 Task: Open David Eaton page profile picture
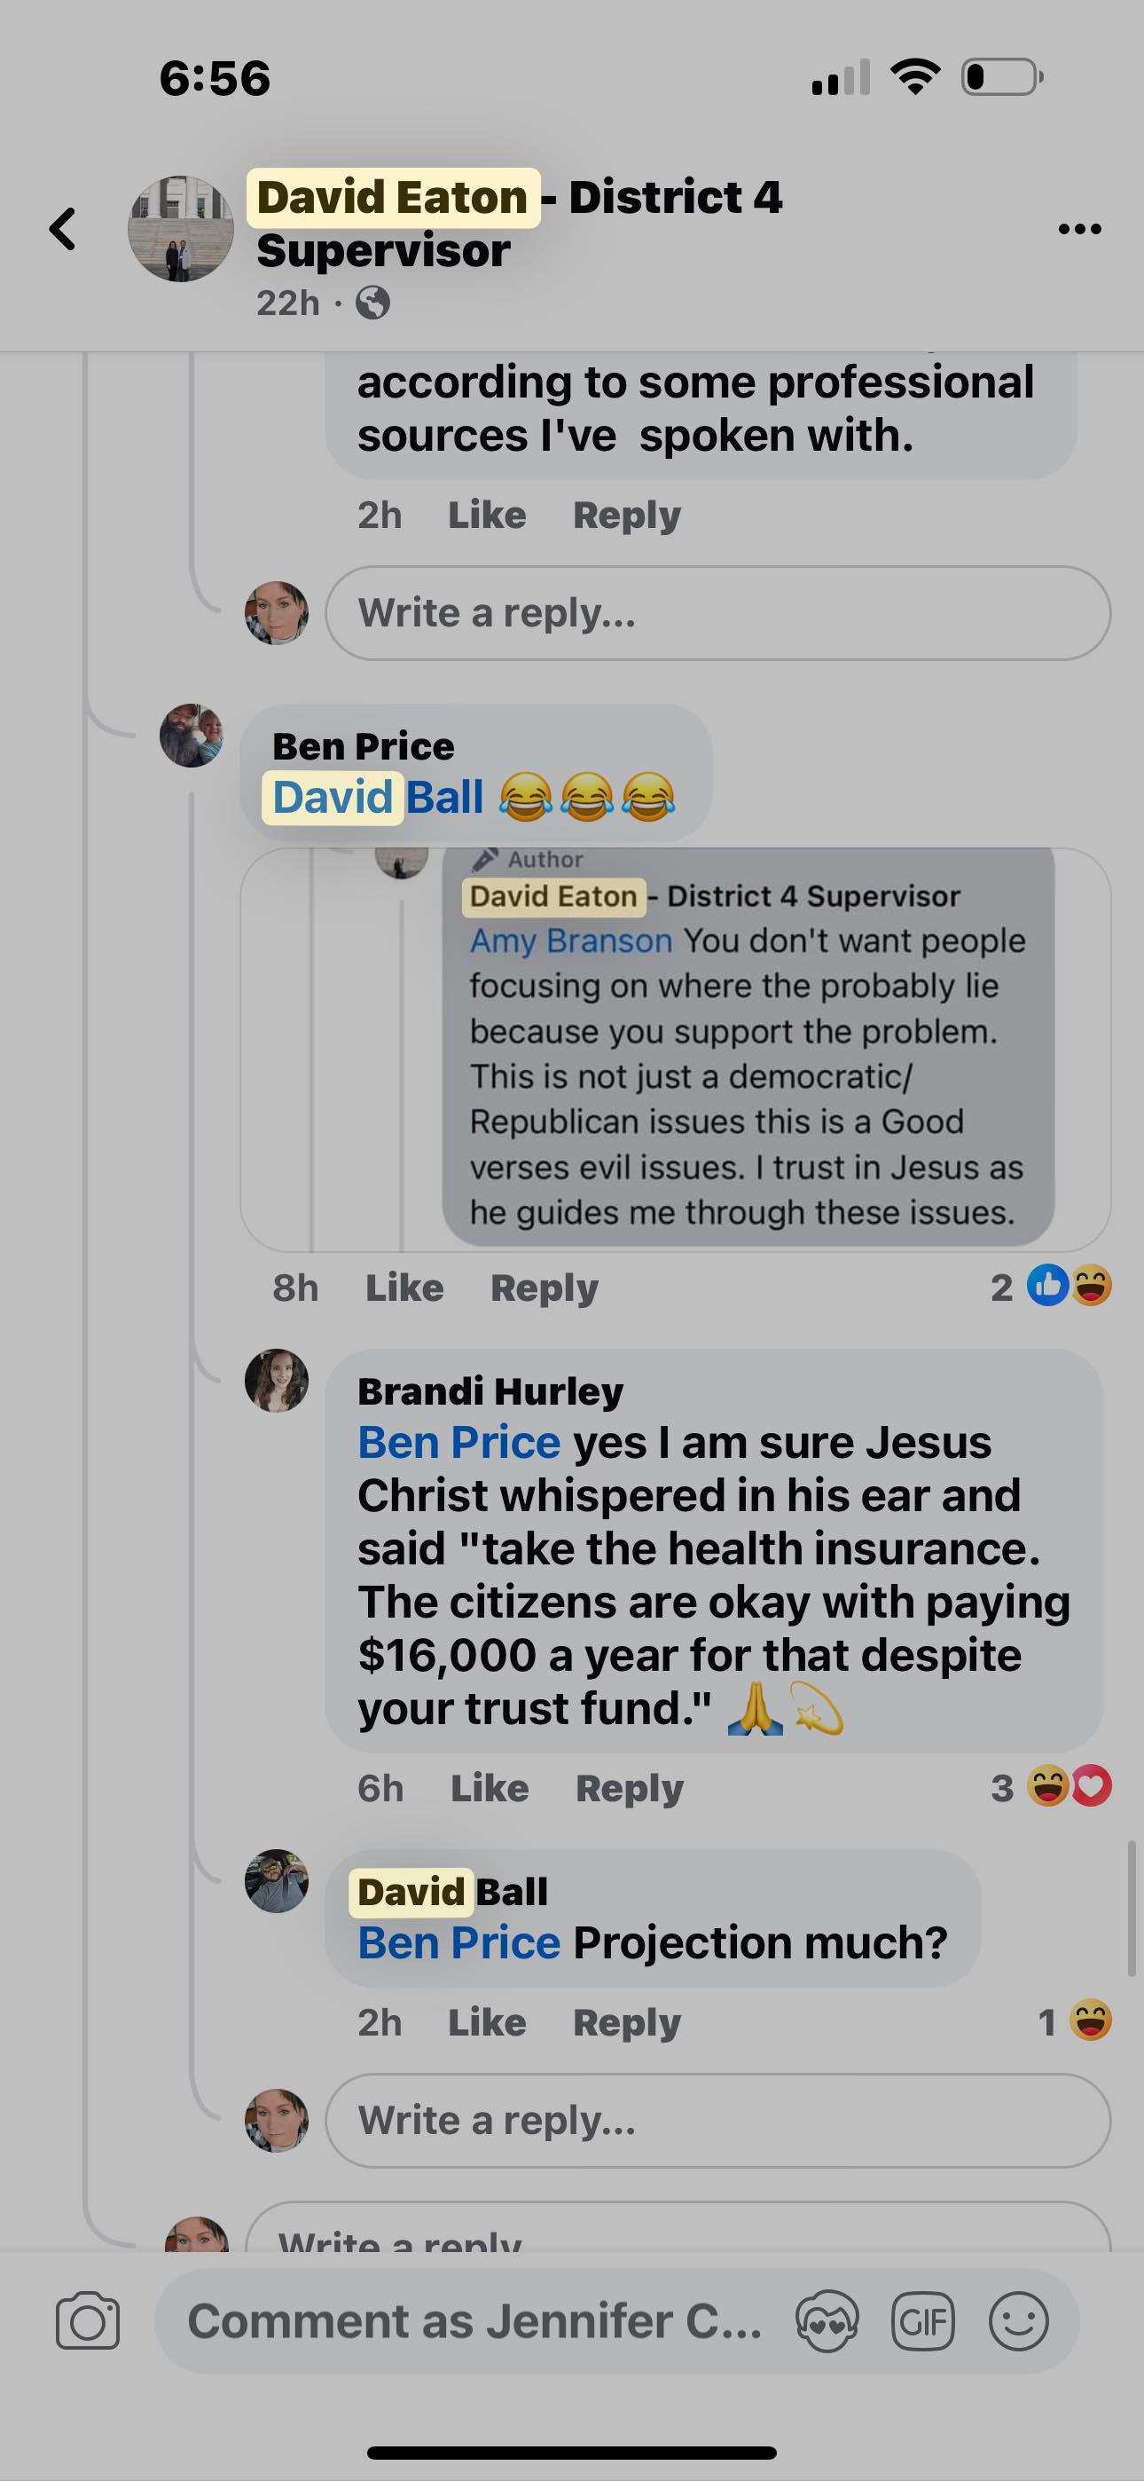(x=181, y=229)
